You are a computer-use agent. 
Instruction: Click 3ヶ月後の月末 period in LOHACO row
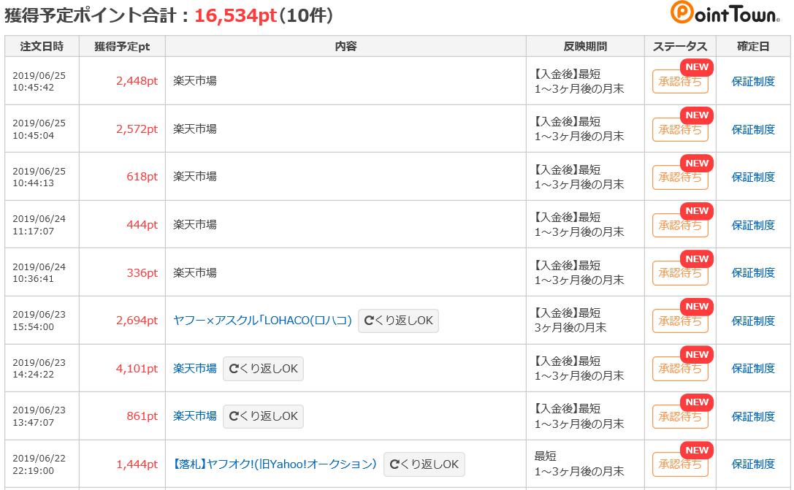(x=570, y=328)
